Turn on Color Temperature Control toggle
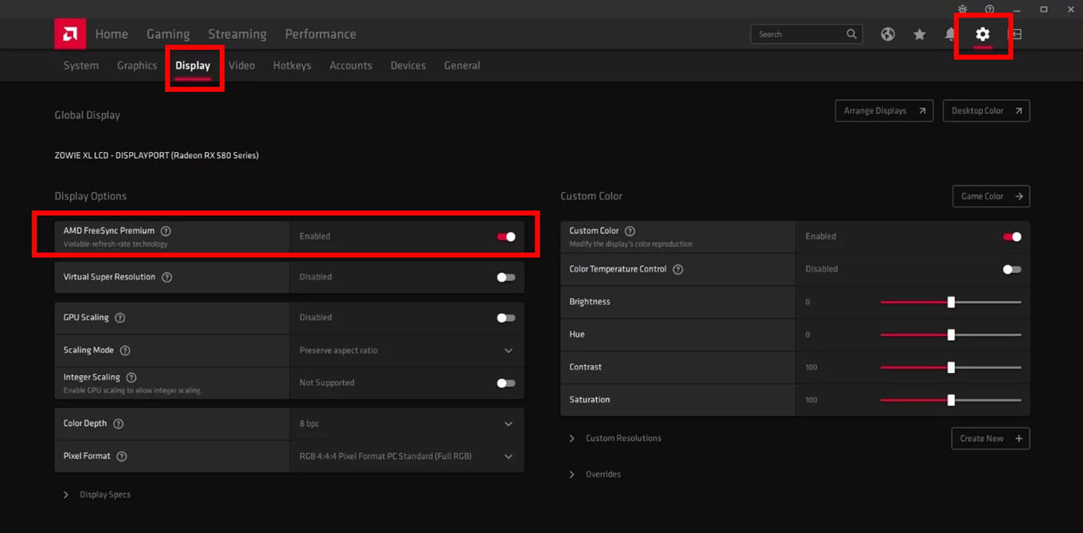The width and height of the screenshot is (1083, 533). click(1011, 270)
